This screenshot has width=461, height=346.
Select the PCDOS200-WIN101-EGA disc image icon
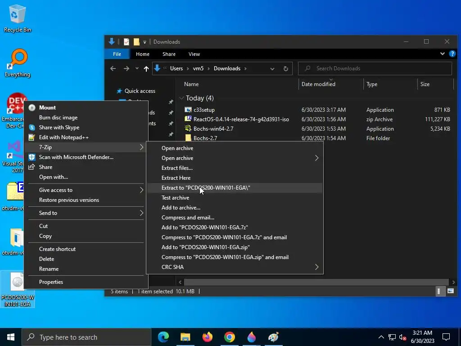pyautogui.click(x=18, y=289)
